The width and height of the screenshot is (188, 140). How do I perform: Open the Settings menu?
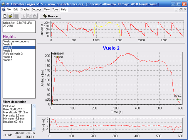click(x=36, y=9)
